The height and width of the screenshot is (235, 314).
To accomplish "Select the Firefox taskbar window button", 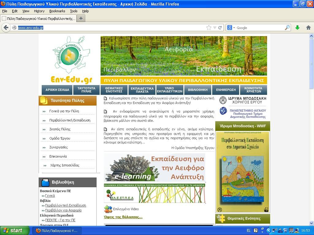I will point(57,231).
